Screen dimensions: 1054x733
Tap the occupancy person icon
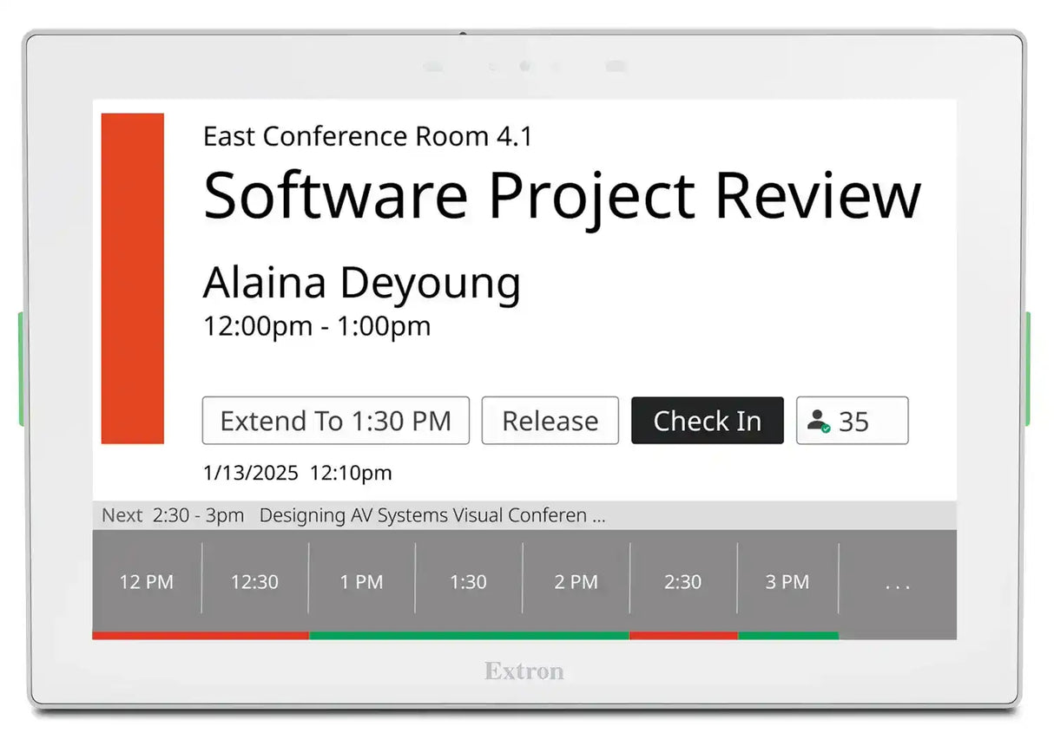(818, 422)
